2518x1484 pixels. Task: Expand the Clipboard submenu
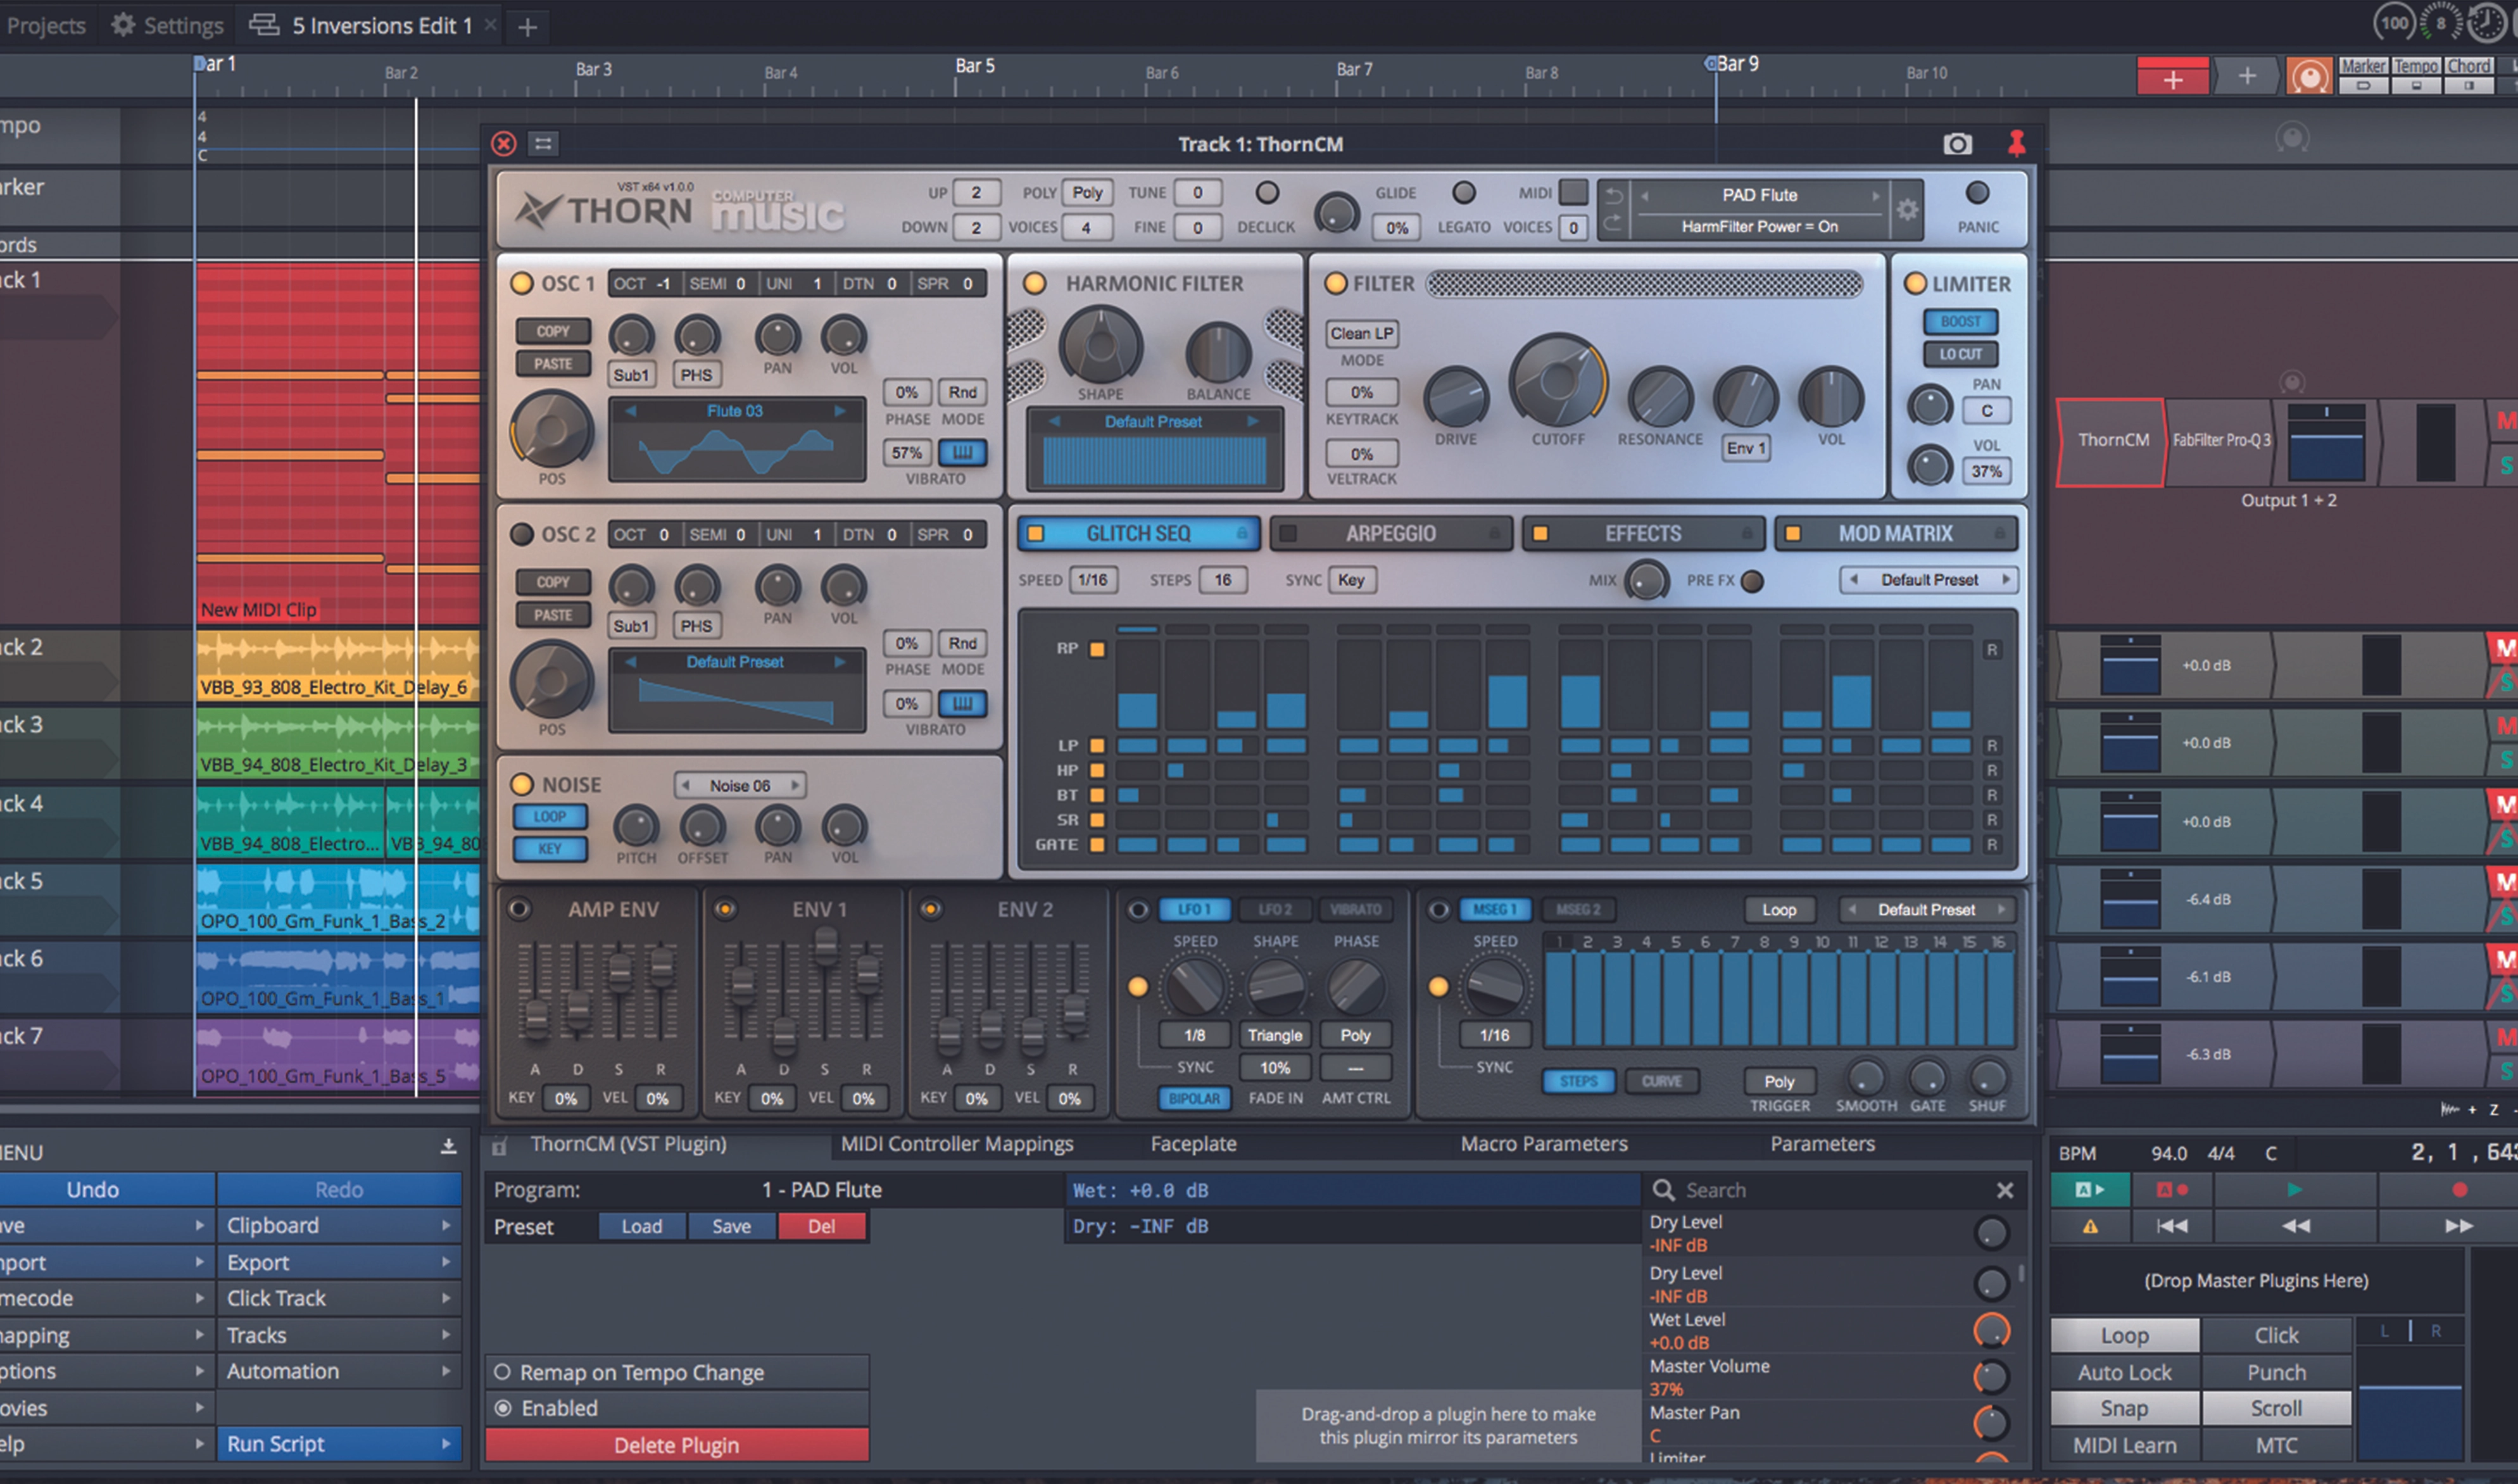tap(339, 1225)
